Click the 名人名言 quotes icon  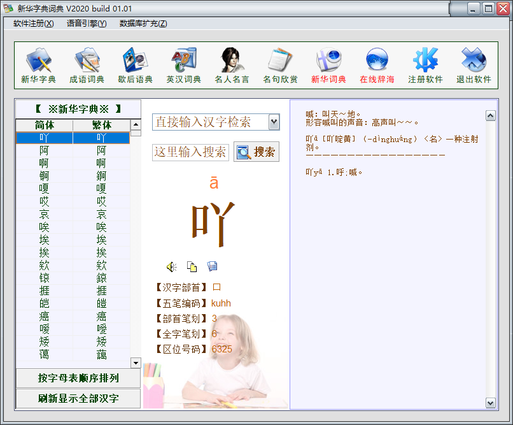pyautogui.click(x=232, y=66)
